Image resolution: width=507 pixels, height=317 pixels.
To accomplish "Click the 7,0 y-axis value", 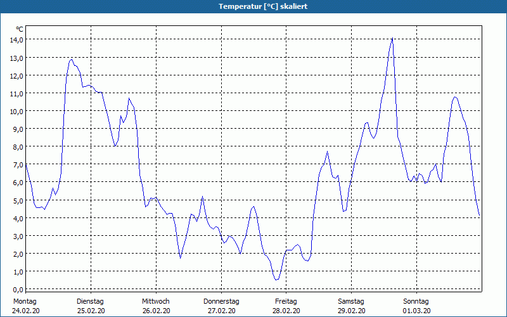I will (16, 165).
